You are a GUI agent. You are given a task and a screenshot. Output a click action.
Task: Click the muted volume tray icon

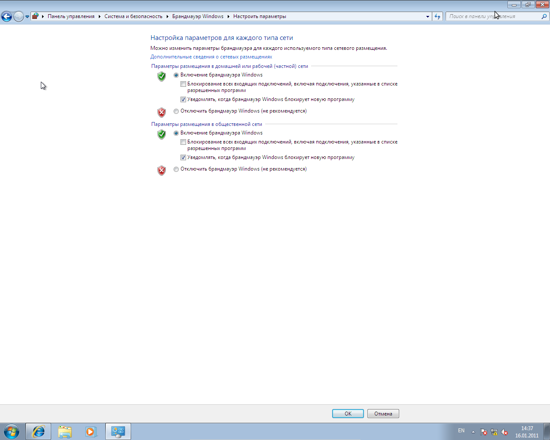(504, 432)
